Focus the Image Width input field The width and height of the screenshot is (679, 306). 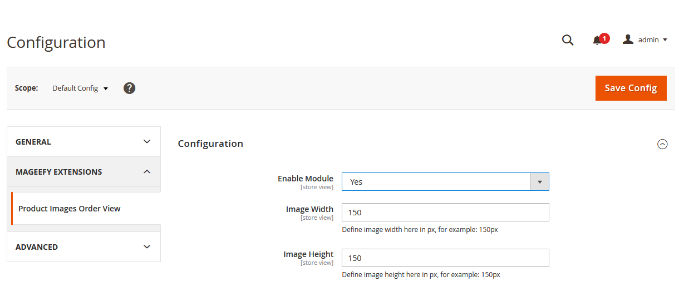tap(445, 213)
